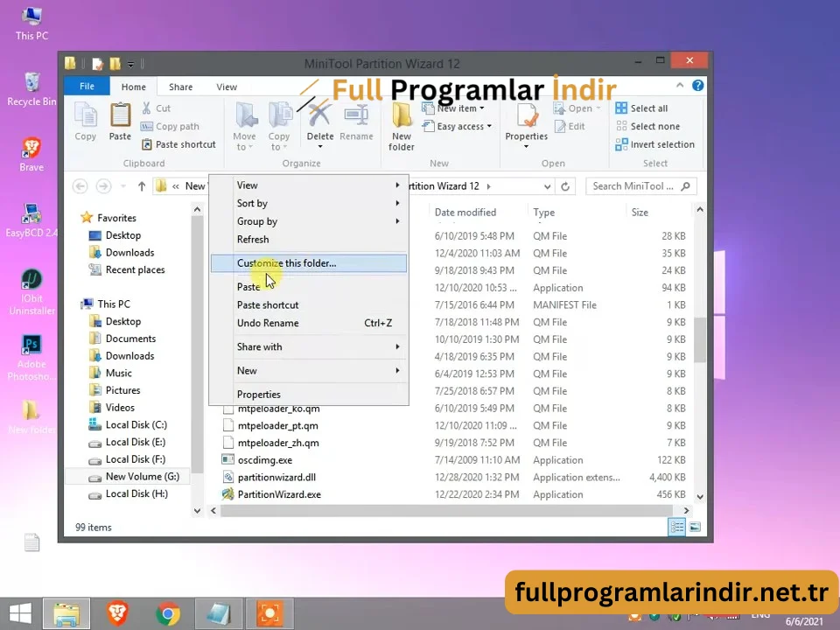The width and height of the screenshot is (840, 630).
Task: Choose Undo Rename in context menu
Action: (309, 323)
